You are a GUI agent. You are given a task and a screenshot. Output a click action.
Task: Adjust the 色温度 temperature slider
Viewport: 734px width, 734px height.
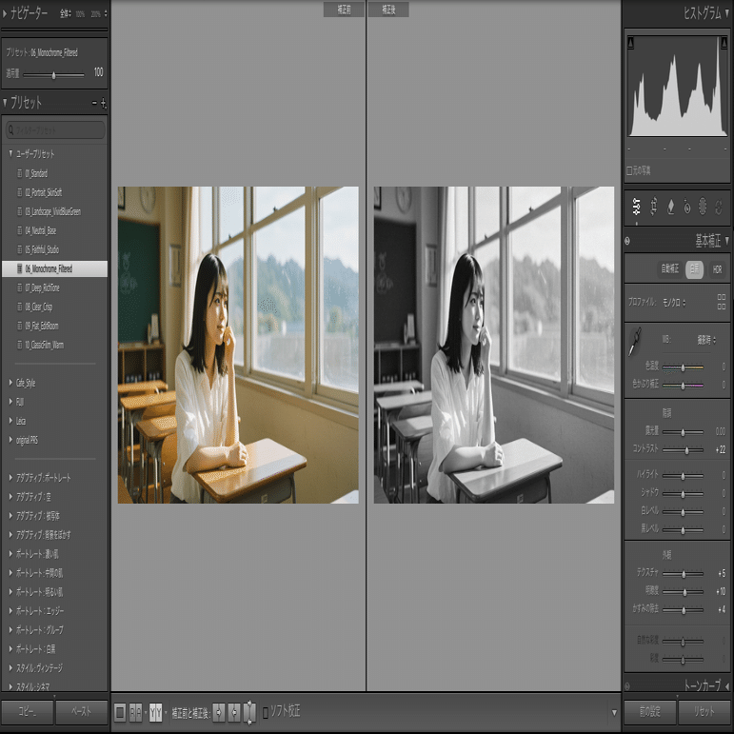point(683,367)
